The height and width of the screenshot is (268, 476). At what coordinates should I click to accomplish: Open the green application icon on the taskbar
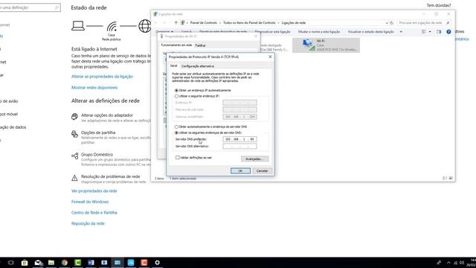click(77, 263)
